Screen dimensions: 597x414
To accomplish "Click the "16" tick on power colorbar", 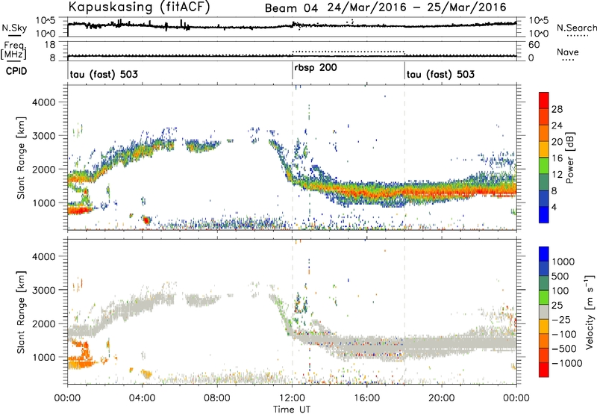I will pyautogui.click(x=557, y=158).
